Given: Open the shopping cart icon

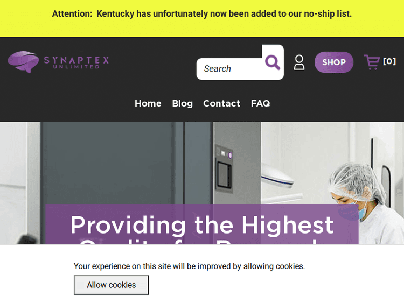Looking at the screenshot, I should (372, 62).
